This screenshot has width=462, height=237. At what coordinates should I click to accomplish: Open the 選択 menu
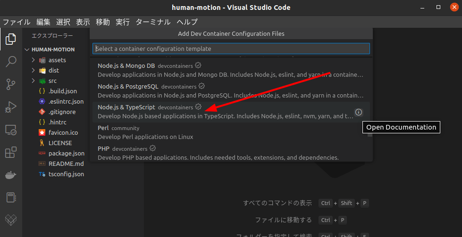coord(63,22)
